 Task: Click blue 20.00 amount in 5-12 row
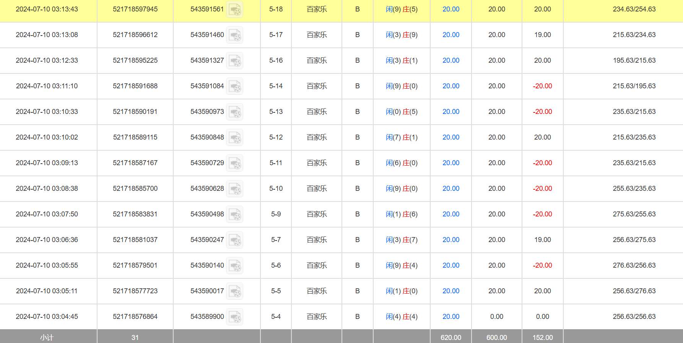point(451,137)
